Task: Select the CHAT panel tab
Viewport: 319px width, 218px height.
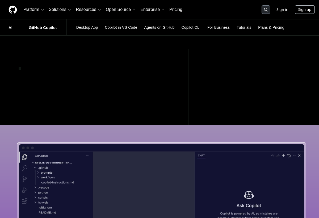Action: click(x=201, y=156)
